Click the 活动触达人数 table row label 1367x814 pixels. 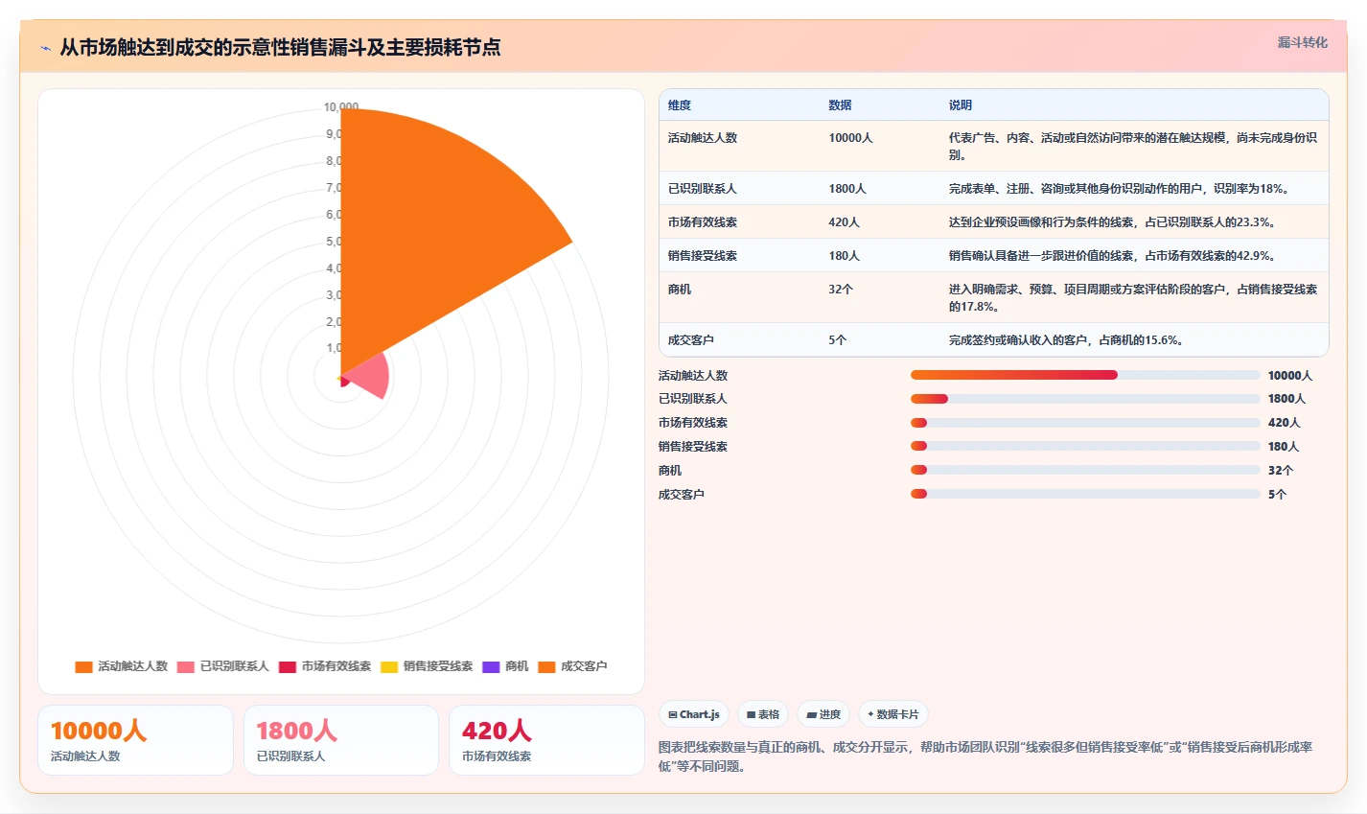pos(703,138)
